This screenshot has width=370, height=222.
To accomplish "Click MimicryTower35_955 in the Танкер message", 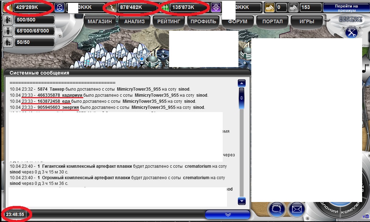I will pyautogui.click(x=139, y=89).
